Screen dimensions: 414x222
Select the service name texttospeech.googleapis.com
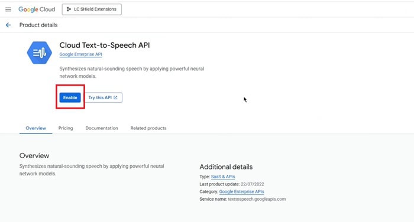pyautogui.click(x=257, y=199)
